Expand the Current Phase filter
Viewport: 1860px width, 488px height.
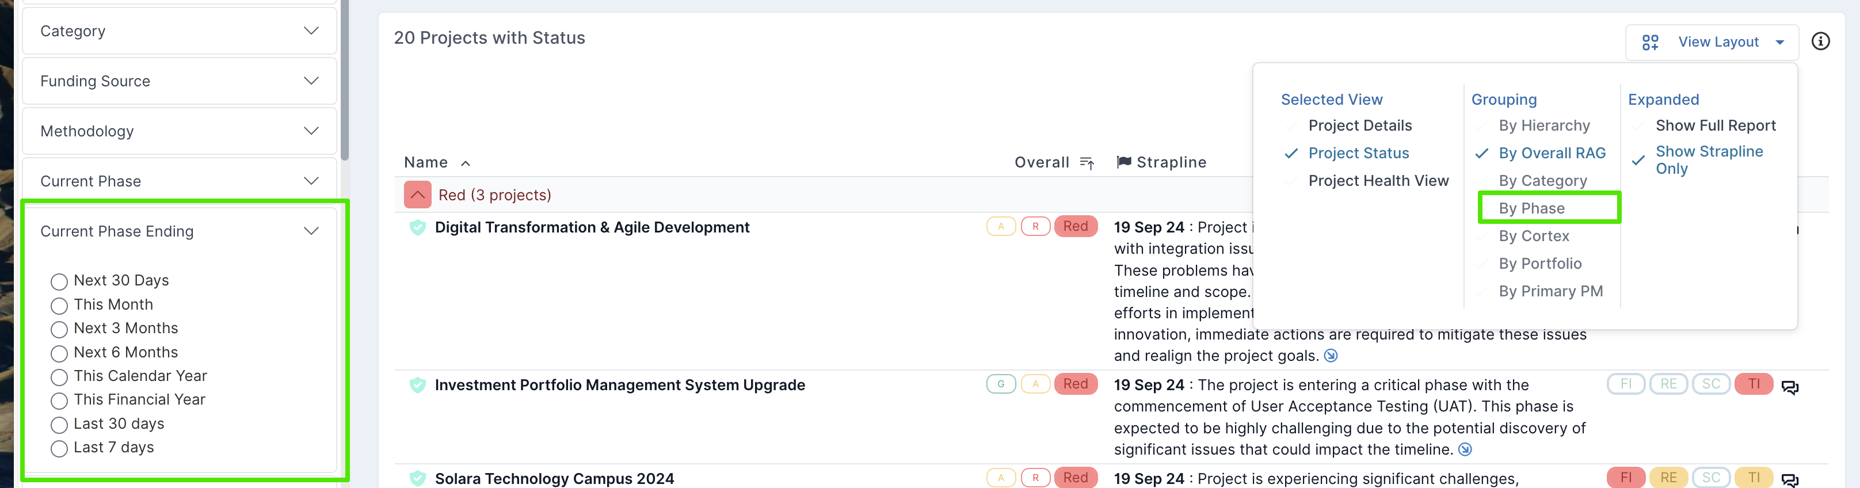click(179, 181)
